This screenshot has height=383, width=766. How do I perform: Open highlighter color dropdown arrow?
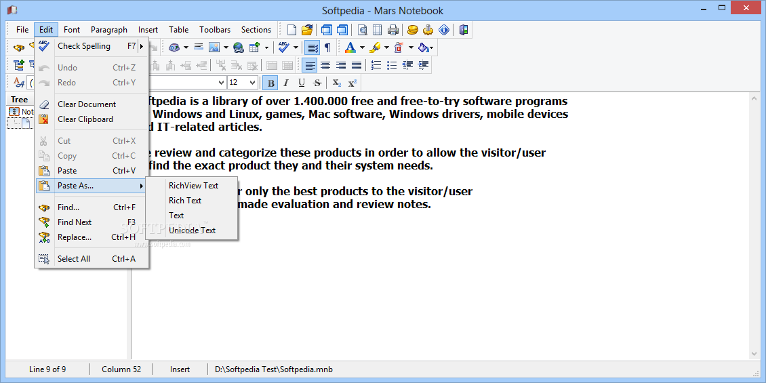(386, 47)
